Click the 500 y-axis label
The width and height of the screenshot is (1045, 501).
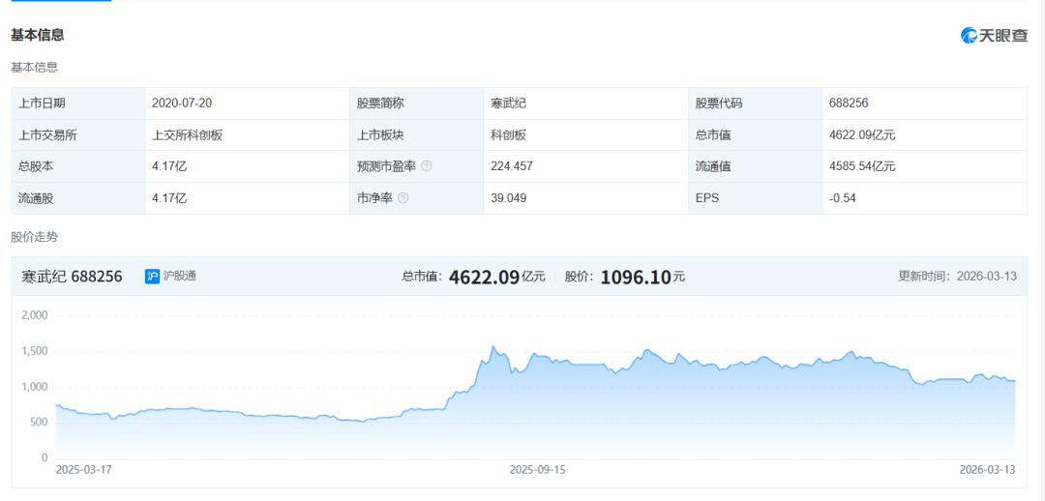39,423
